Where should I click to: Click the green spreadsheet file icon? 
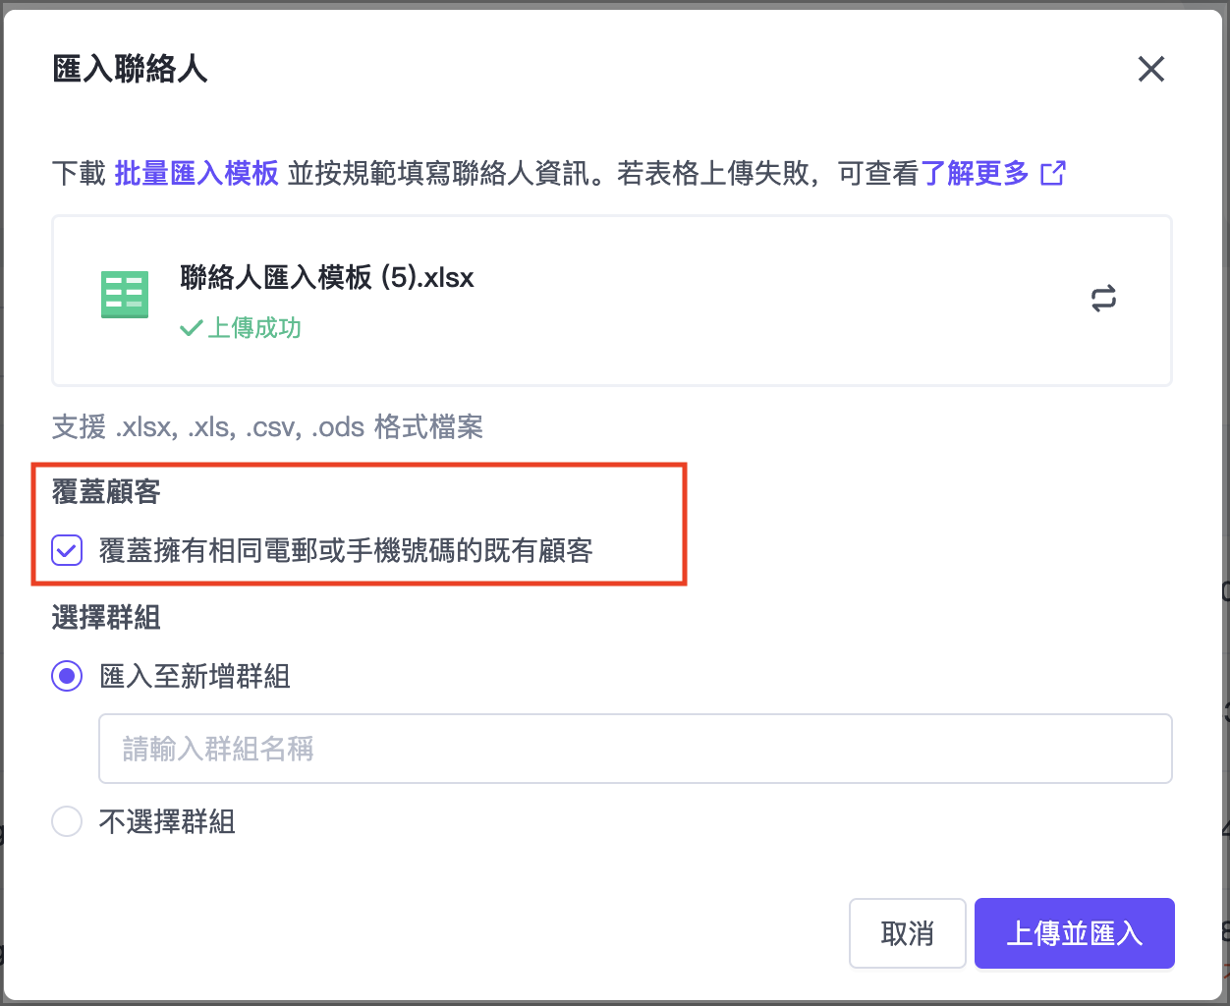tap(125, 295)
